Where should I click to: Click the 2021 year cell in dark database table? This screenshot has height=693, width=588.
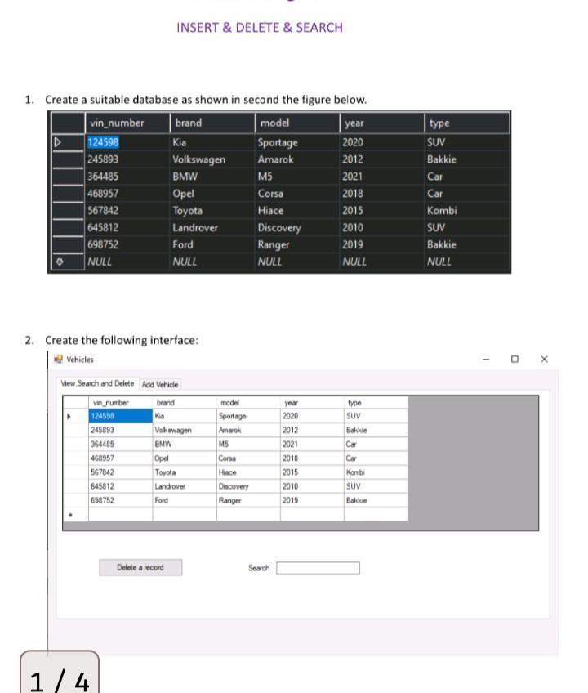tap(381, 177)
